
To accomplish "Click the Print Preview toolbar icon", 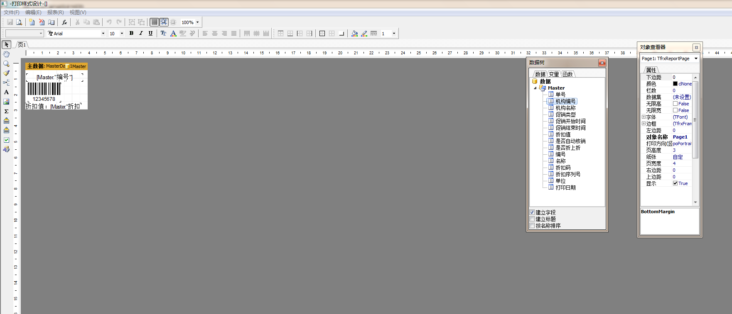I will click(19, 22).
